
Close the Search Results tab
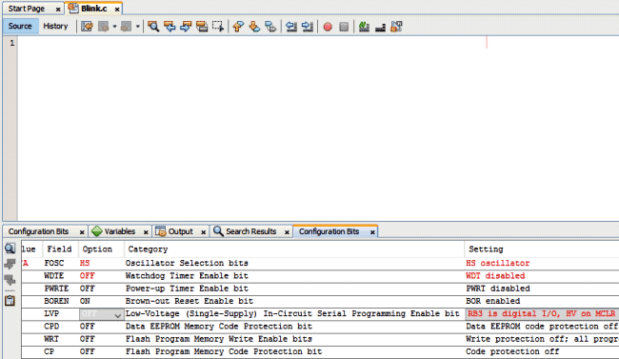click(x=287, y=232)
